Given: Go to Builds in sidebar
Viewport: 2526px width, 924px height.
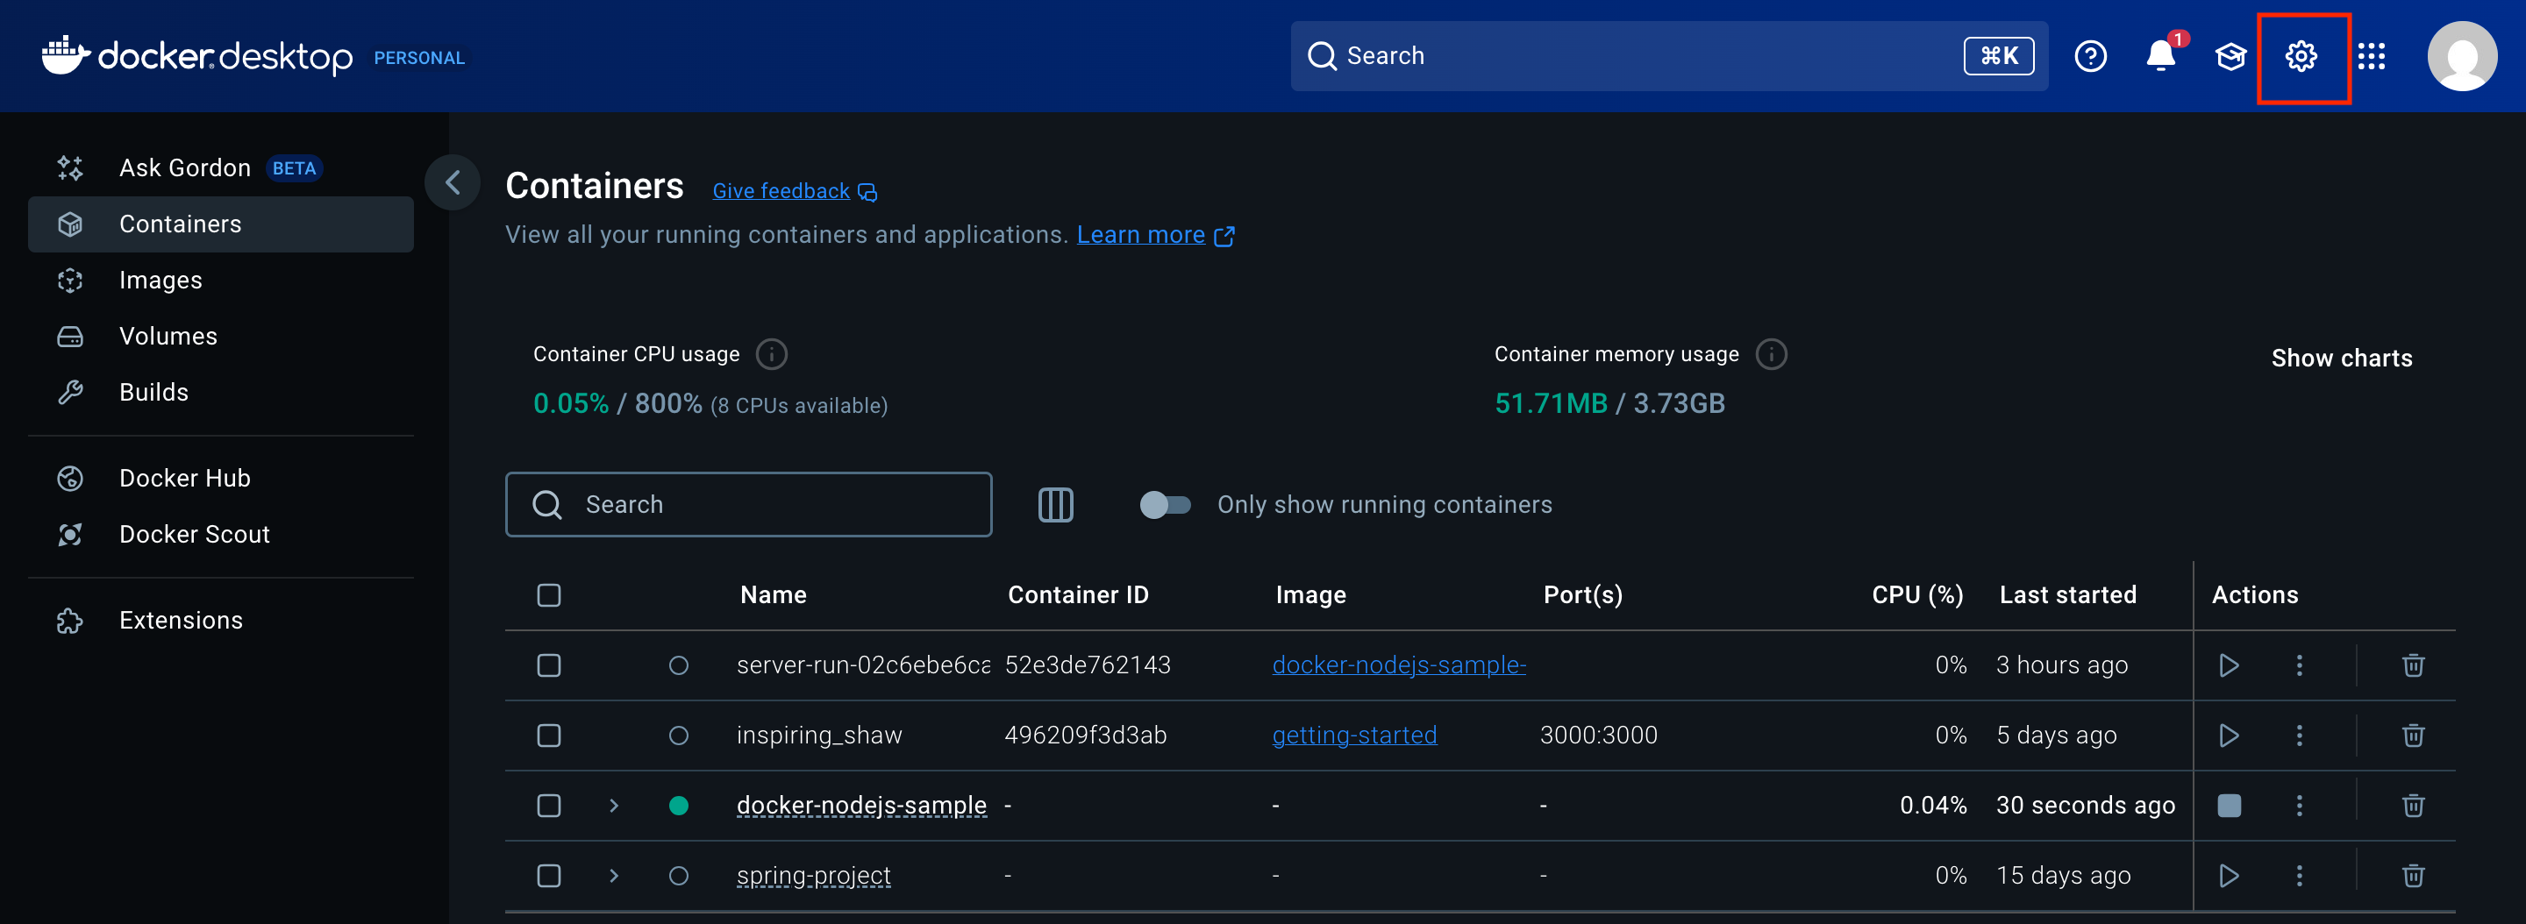Looking at the screenshot, I should (221, 392).
